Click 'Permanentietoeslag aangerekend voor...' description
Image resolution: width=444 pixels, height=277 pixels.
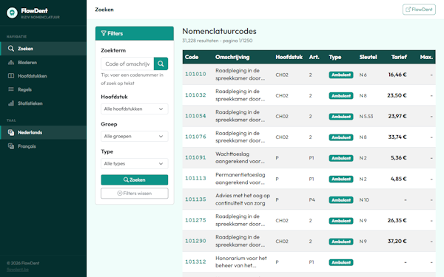240,179
